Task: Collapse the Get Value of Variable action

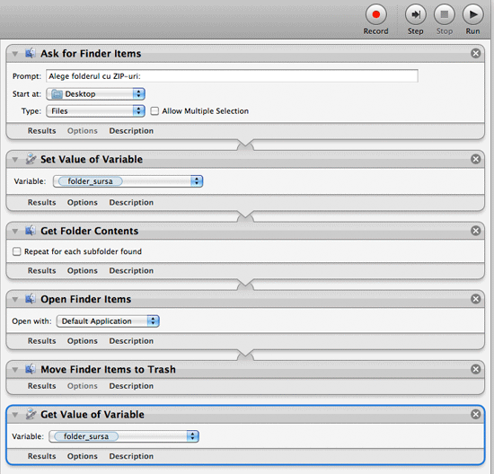Action: 14,415
